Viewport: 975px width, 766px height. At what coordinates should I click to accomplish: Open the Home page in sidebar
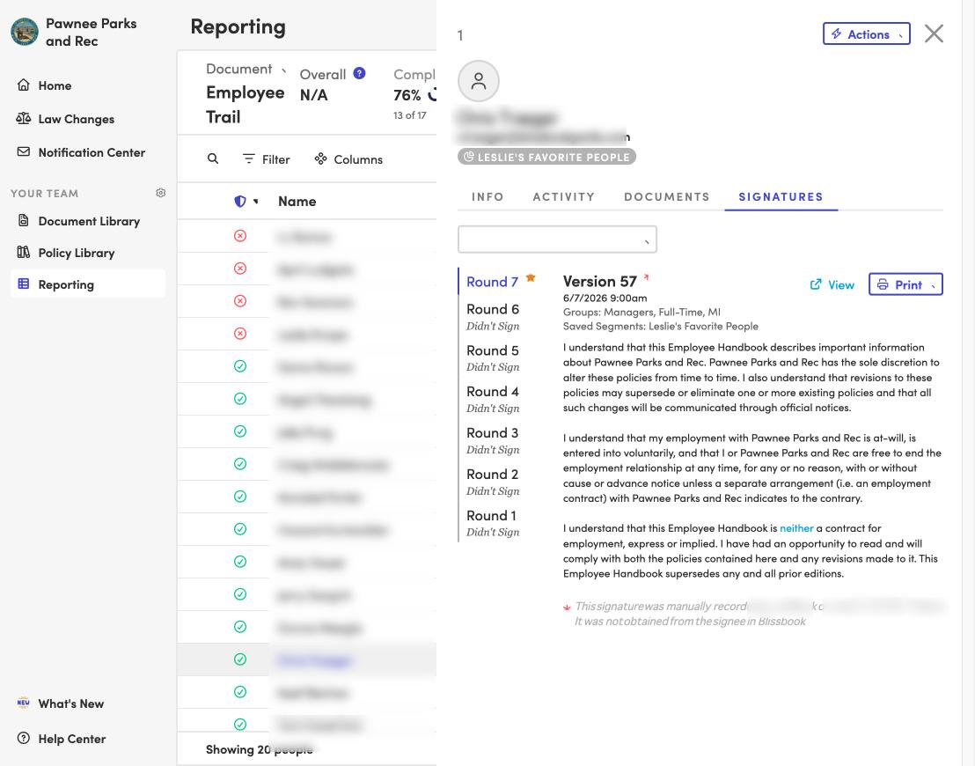pyautogui.click(x=43, y=85)
